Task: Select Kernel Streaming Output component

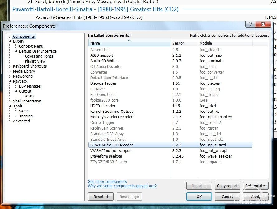Action: 170,112
